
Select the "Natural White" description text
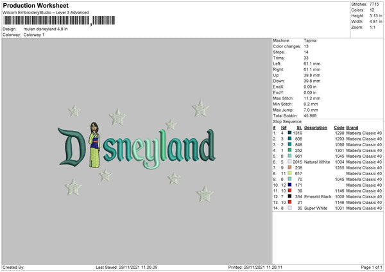coord(317,162)
